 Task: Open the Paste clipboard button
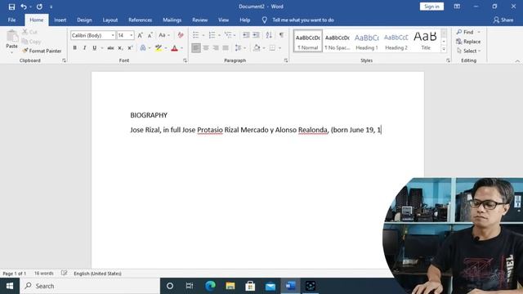point(12,42)
